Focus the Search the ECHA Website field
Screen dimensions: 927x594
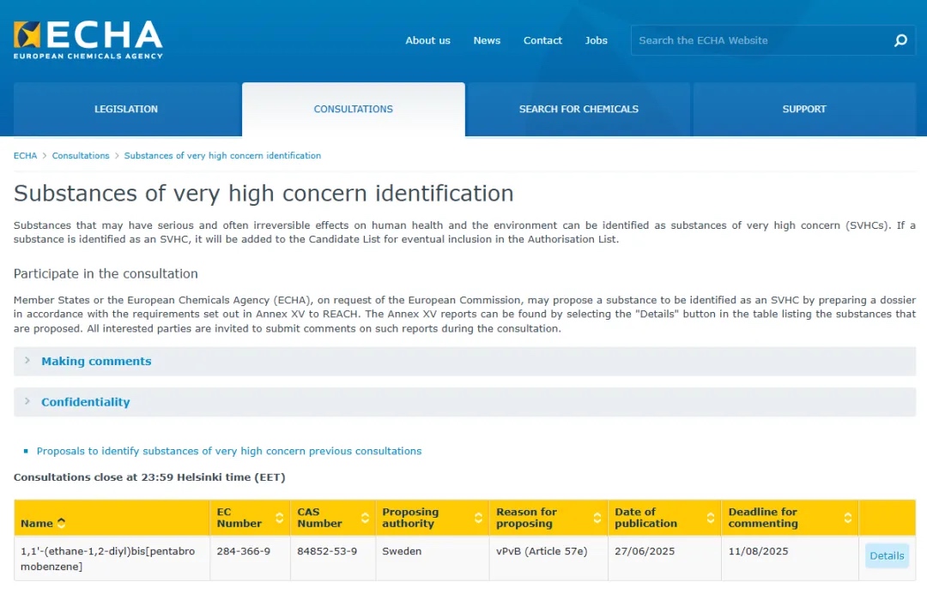(763, 40)
